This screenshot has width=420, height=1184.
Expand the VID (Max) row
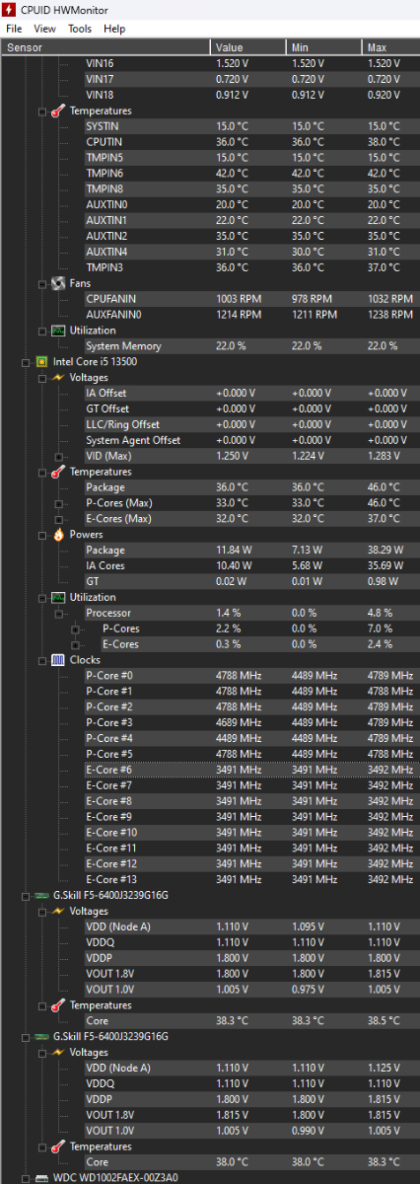tap(59, 457)
